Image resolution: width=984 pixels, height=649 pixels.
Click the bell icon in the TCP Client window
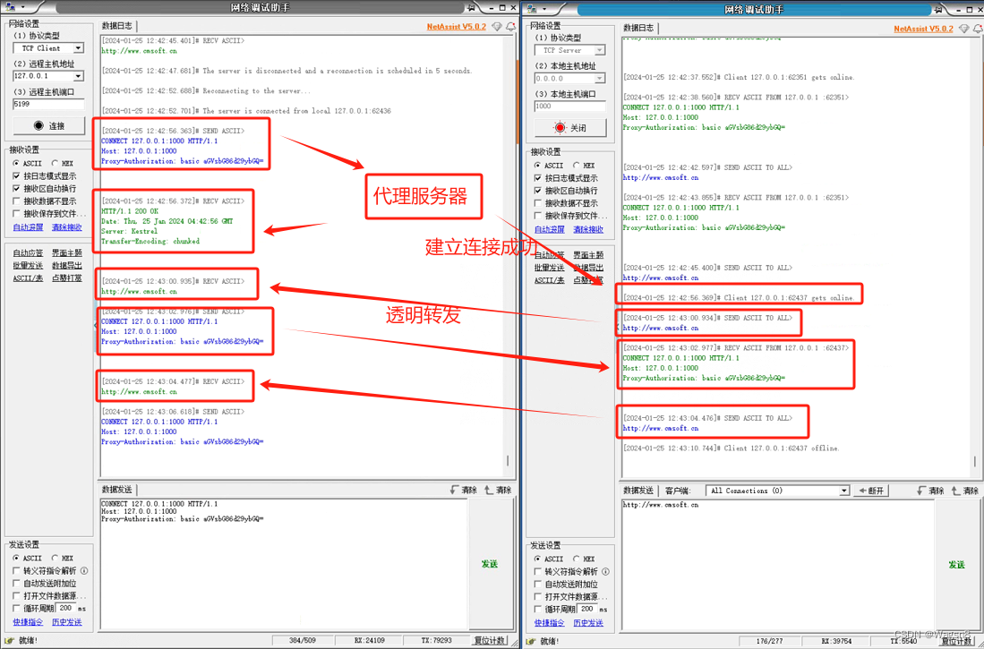pos(511,27)
